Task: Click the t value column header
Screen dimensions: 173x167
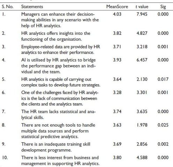Action: click(x=142, y=7)
